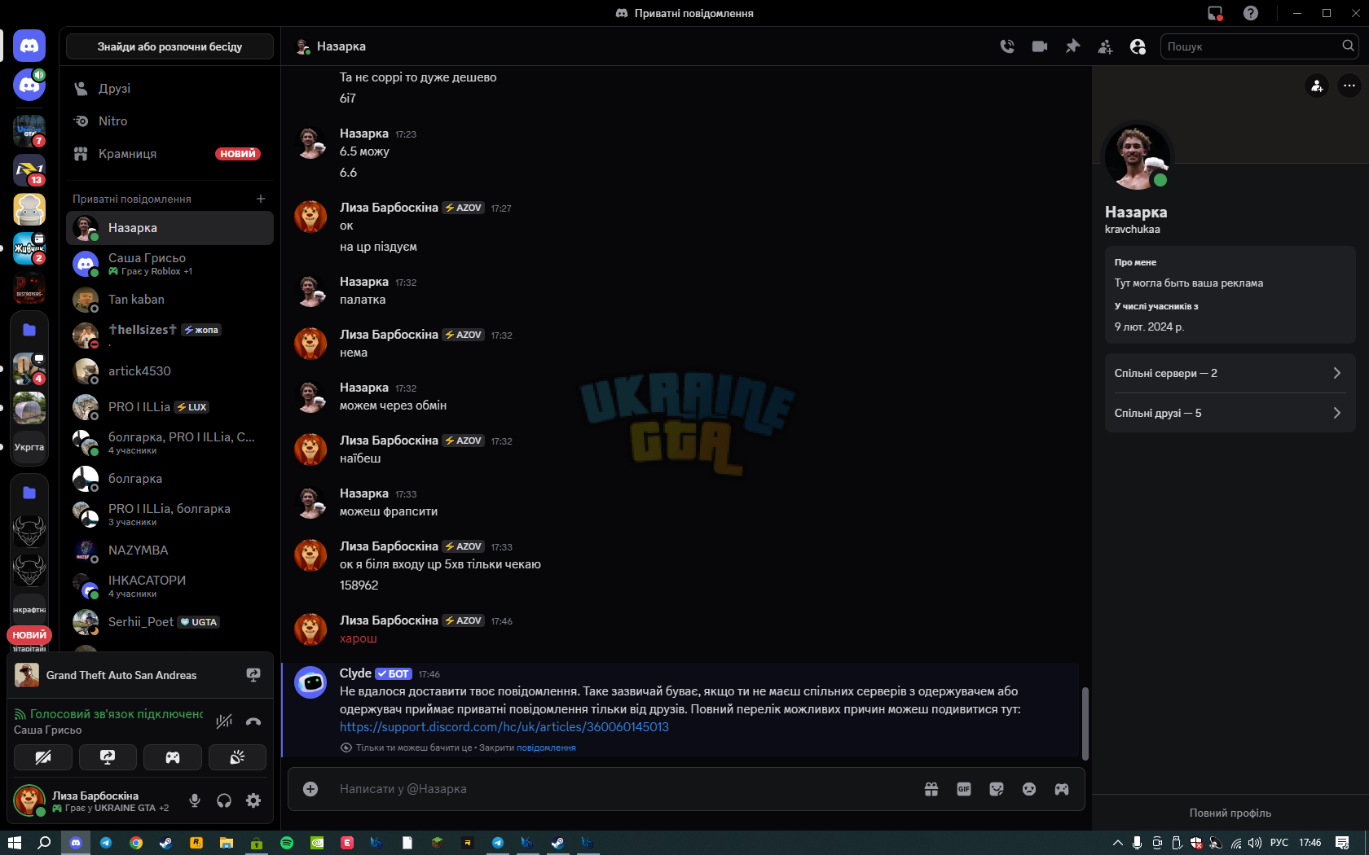
Task: Click Назарка's profile avatar in side panel
Action: 1138,157
